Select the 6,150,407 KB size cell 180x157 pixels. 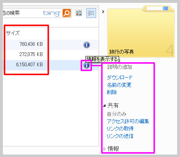point(29,65)
